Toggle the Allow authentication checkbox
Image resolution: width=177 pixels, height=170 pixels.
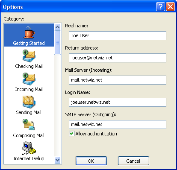(x=71, y=134)
